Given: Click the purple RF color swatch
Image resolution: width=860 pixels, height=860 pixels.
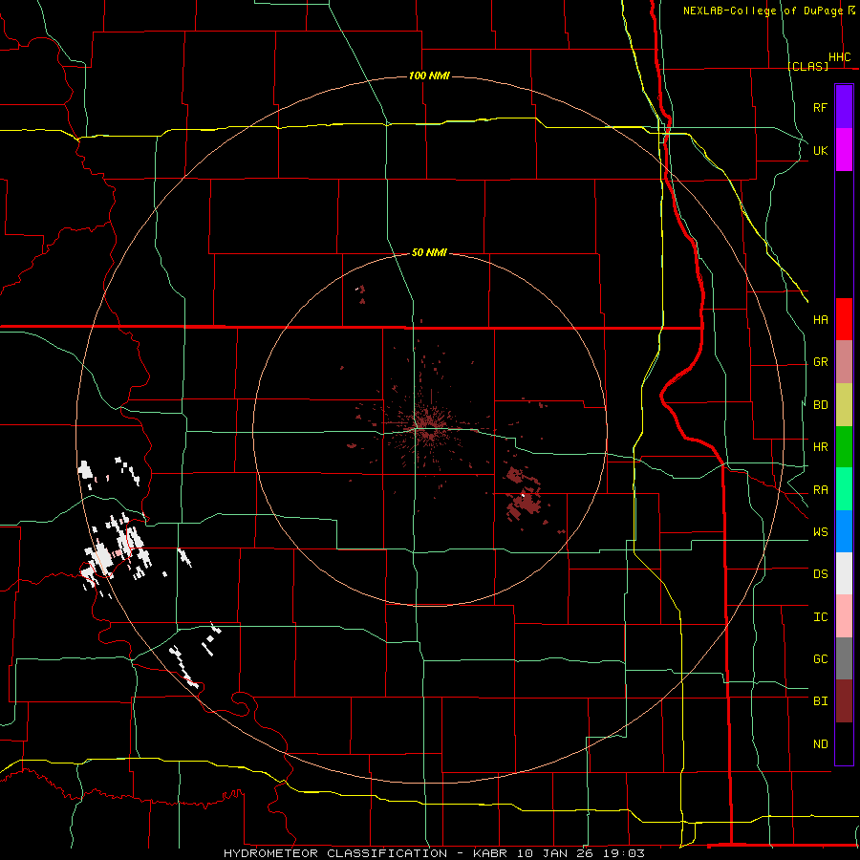Looking at the screenshot, I should (844, 107).
